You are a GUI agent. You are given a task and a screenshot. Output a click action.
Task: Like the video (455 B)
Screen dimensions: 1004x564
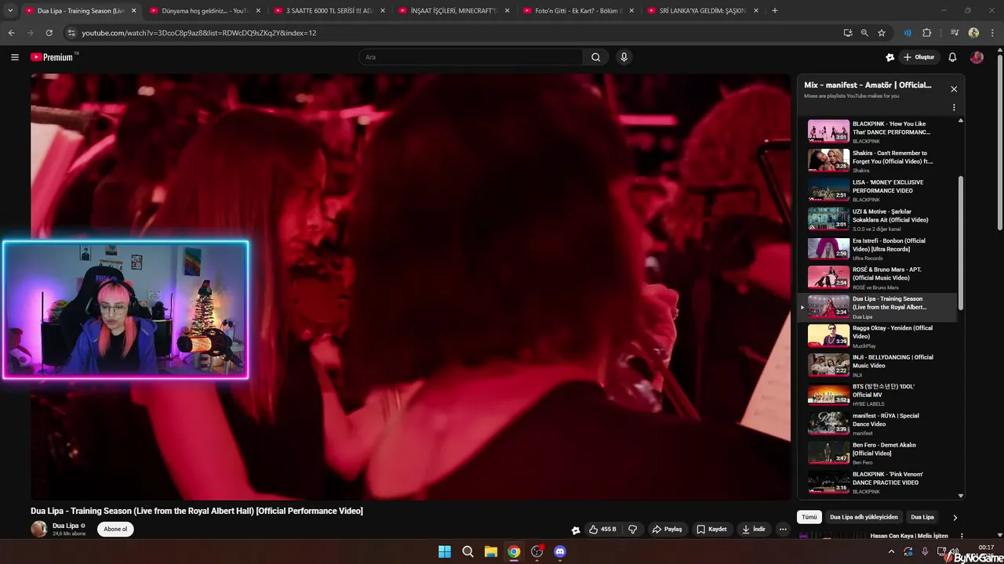(x=602, y=529)
